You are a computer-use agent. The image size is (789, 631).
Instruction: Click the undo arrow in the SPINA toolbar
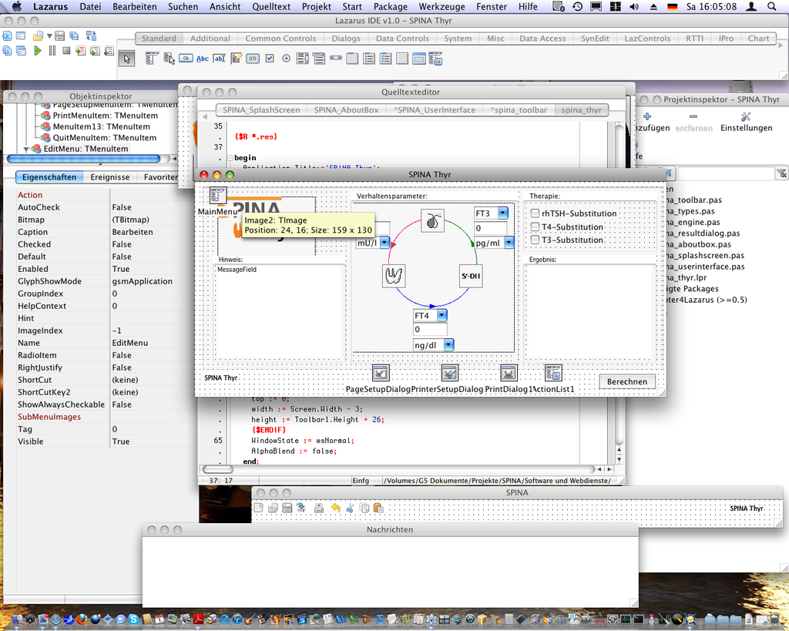pos(335,508)
